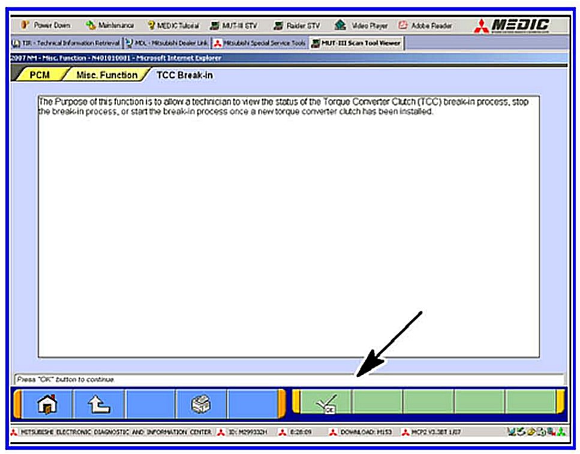
Task: Open MUT-III STV shortcut
Action: [235, 26]
